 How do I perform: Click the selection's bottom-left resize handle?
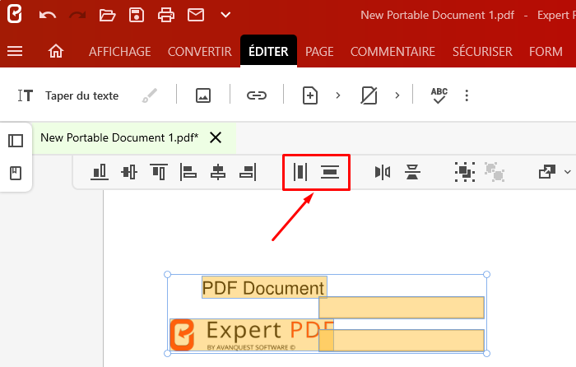(167, 353)
